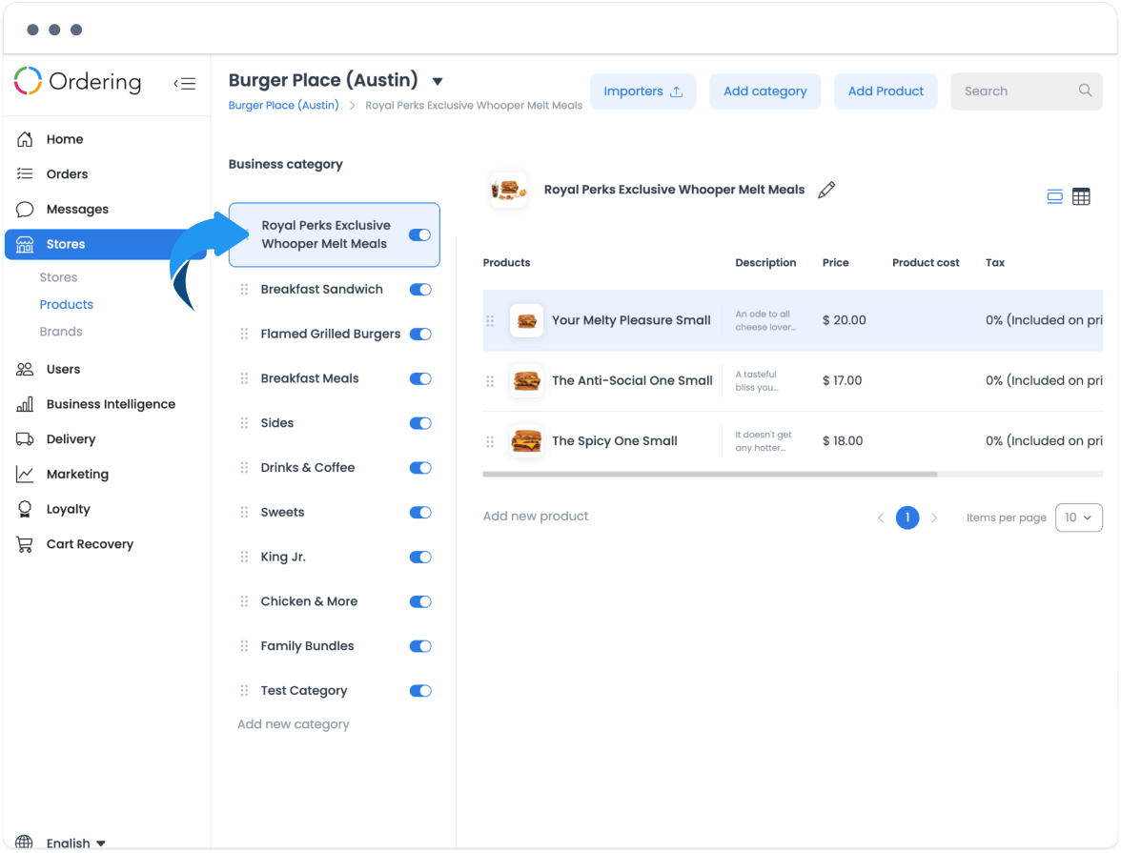Click drag handle of The Anti-Social One Small

click(490, 381)
